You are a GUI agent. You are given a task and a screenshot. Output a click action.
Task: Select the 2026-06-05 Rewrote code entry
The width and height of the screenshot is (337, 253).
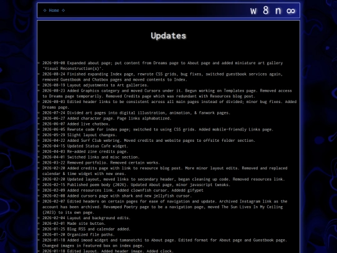pos(157,129)
